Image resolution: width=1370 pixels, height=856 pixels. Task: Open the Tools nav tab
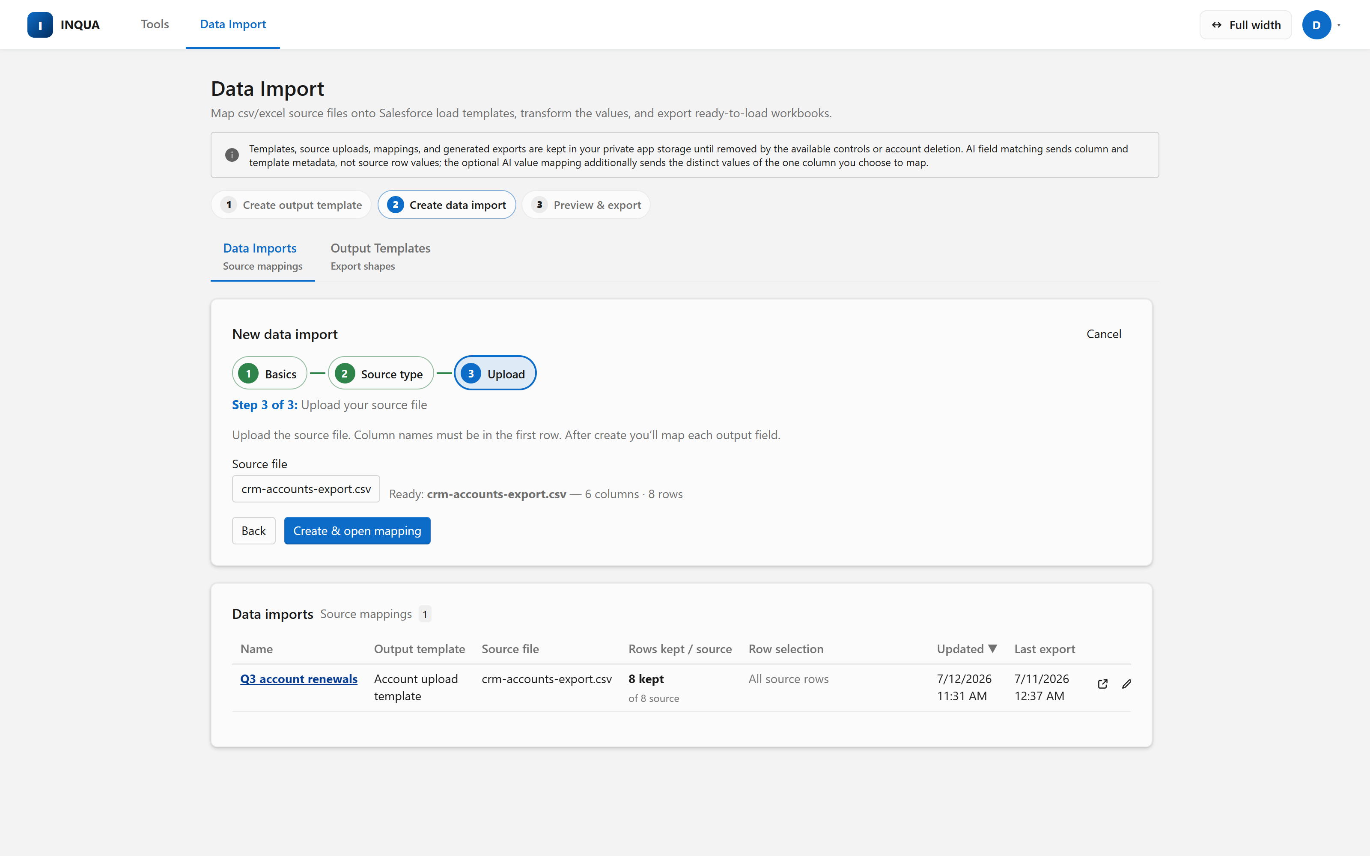tap(155, 24)
